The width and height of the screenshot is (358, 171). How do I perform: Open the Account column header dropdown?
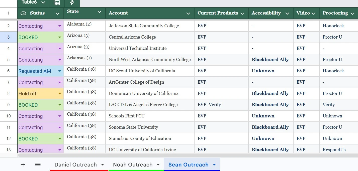pyautogui.click(x=188, y=14)
